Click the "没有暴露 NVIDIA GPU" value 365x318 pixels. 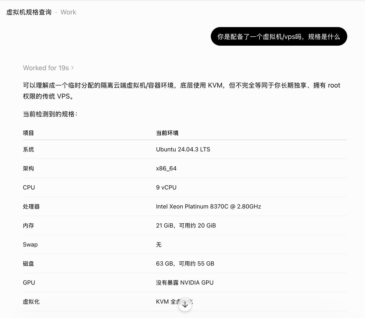pos(184,283)
